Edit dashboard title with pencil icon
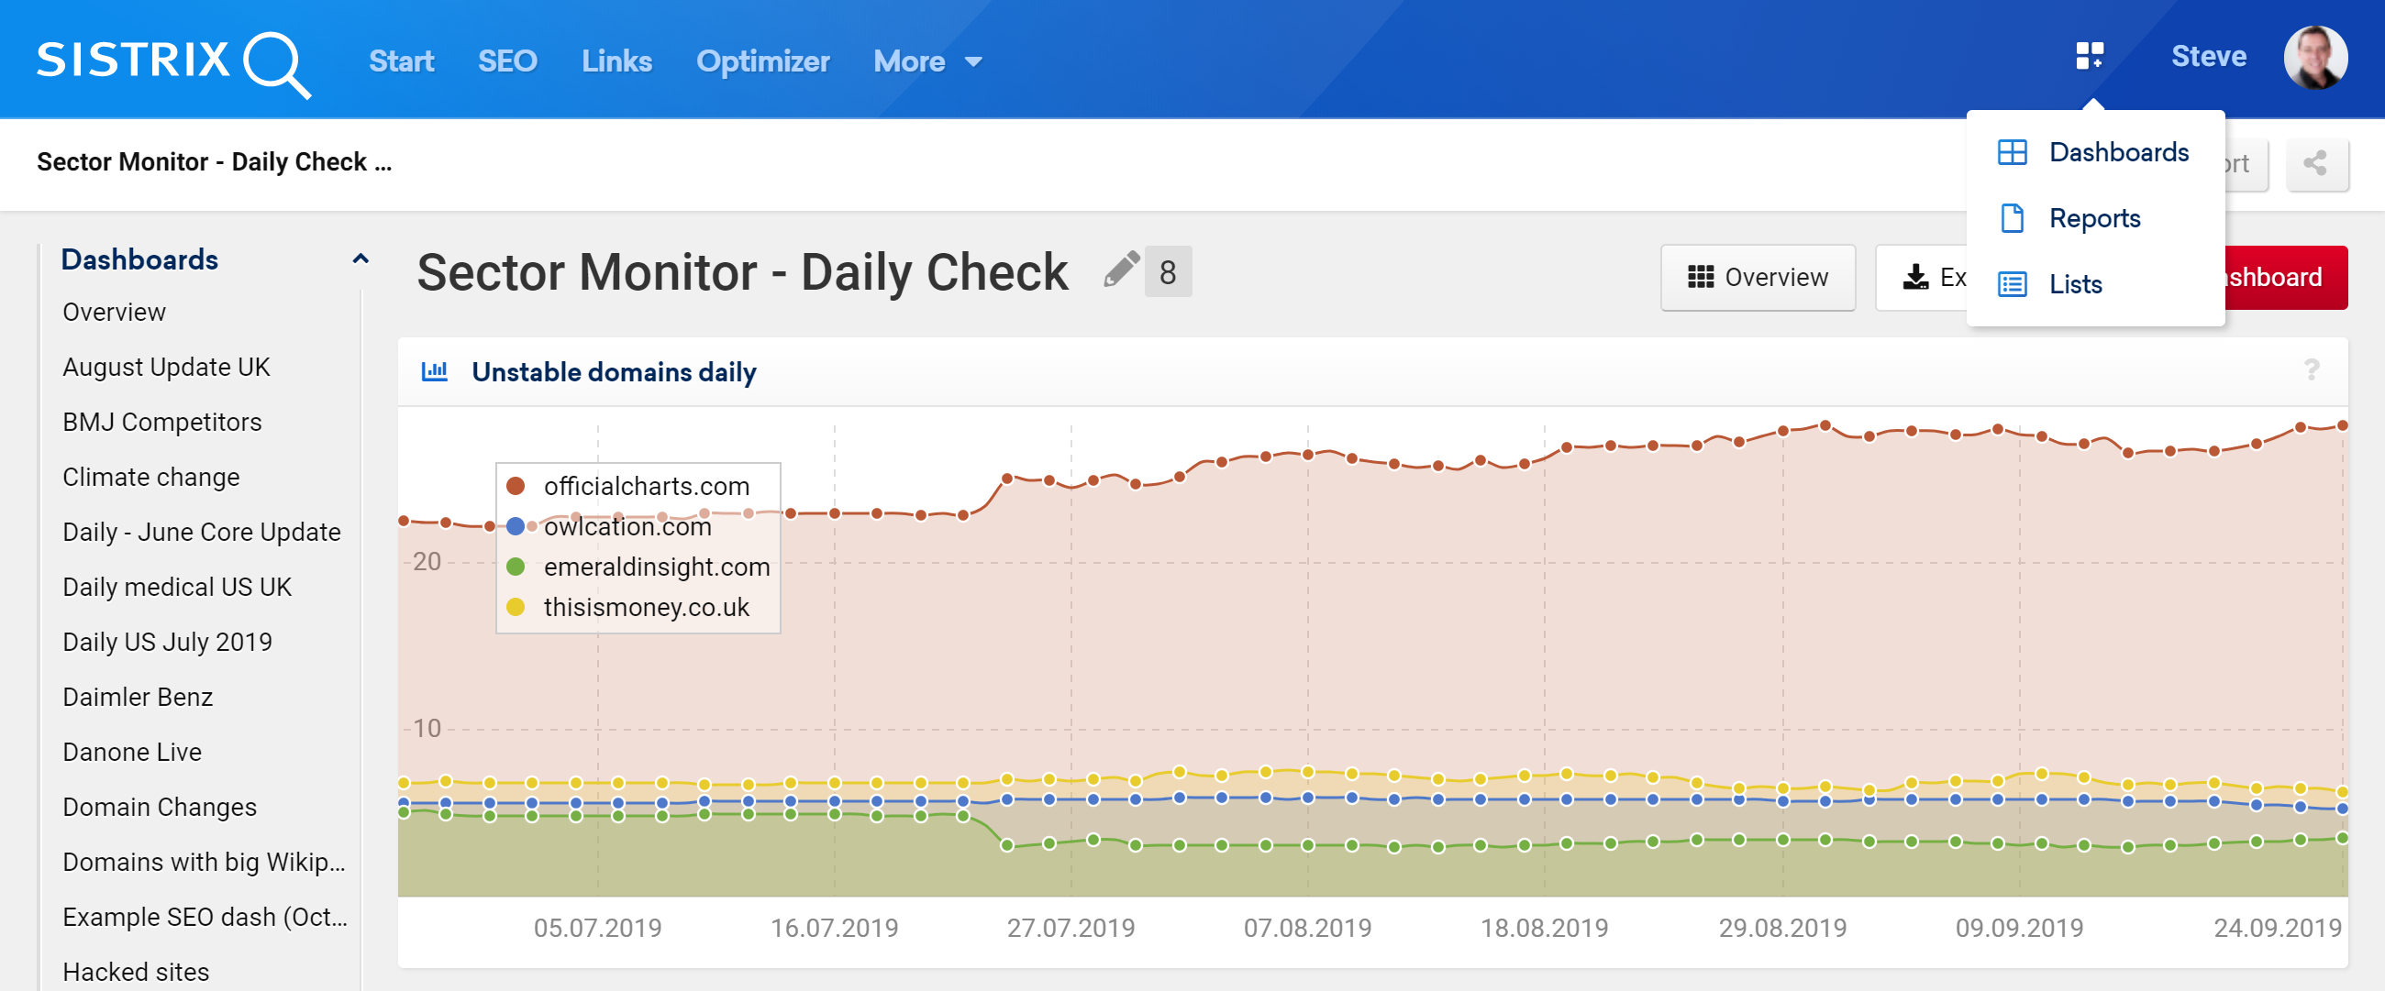This screenshot has width=2385, height=991. point(1120,271)
